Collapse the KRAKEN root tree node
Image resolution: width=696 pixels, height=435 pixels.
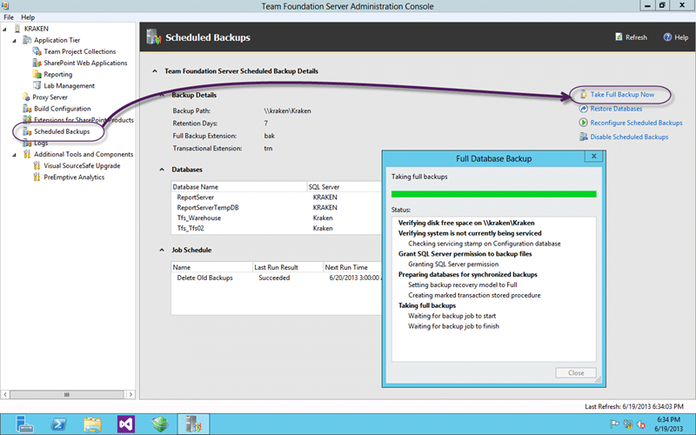tap(5, 30)
